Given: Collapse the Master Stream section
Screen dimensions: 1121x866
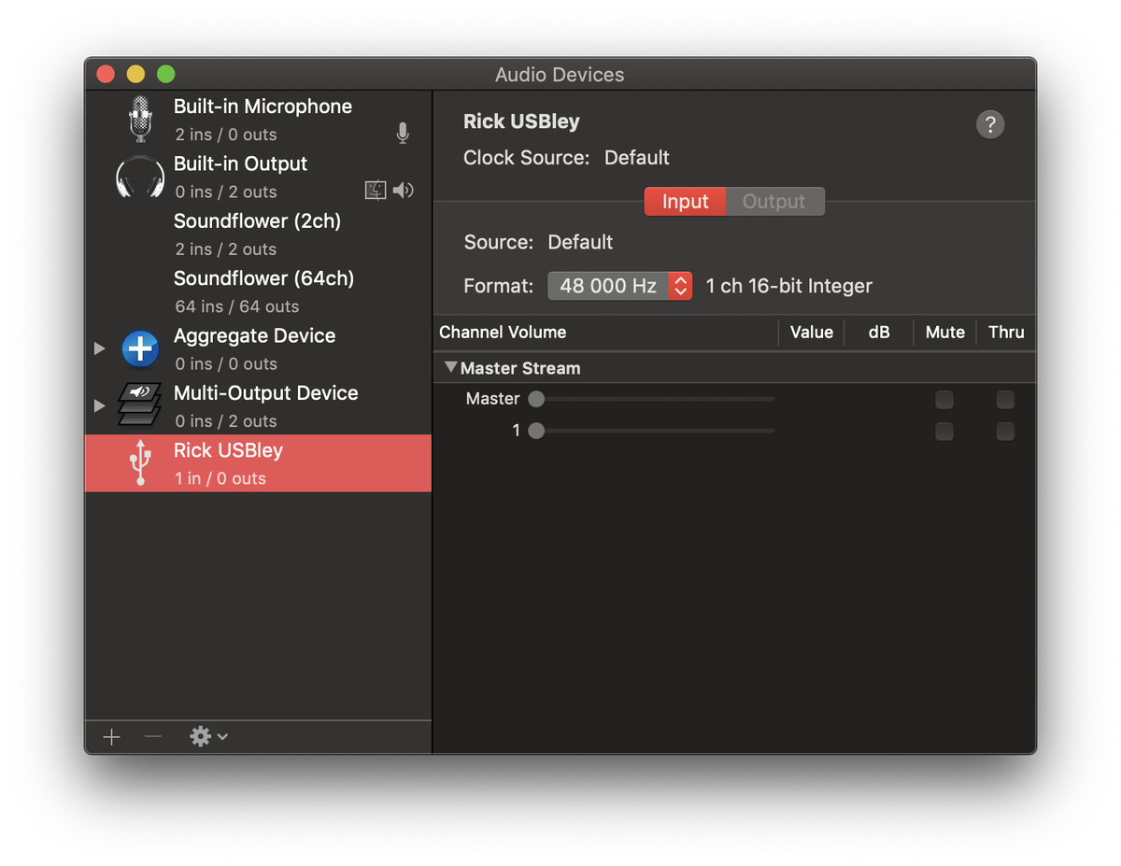Looking at the screenshot, I should pyautogui.click(x=451, y=368).
